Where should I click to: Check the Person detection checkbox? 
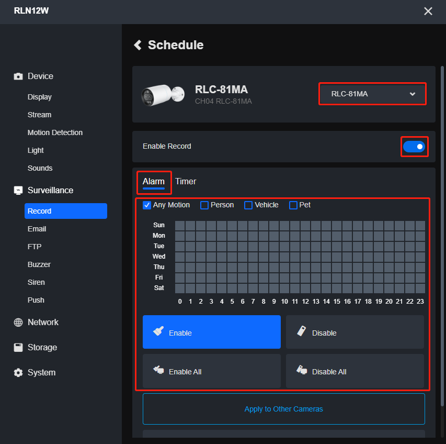204,205
